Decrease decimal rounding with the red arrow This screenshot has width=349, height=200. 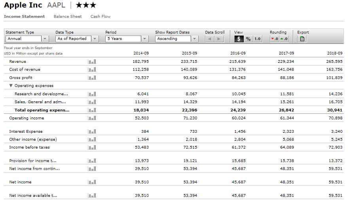275,39
